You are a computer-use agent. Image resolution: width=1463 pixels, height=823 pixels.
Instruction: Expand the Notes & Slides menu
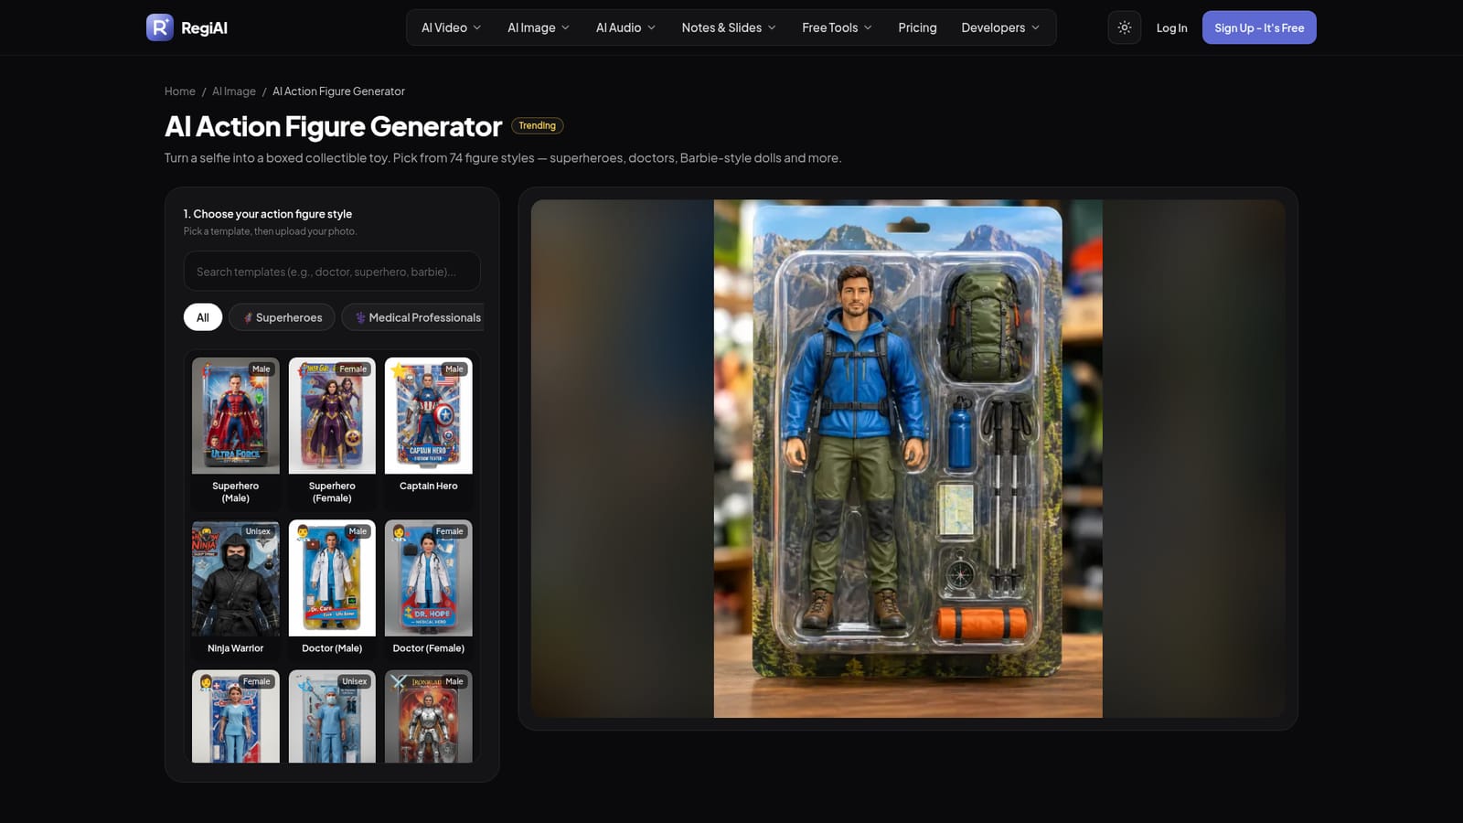[729, 27]
